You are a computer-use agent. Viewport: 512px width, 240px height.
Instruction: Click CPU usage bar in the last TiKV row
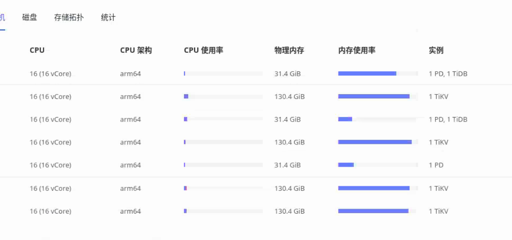point(223,211)
